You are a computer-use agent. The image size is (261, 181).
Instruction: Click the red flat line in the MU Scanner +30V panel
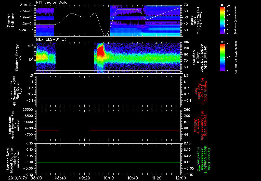[108, 99]
